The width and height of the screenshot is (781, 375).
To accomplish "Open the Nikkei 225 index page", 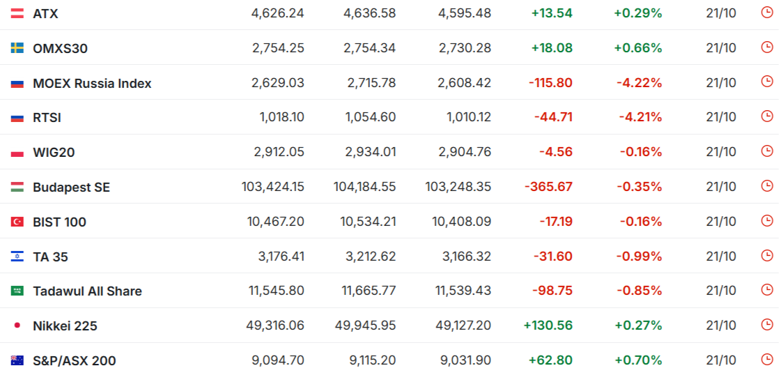I will tap(65, 326).
